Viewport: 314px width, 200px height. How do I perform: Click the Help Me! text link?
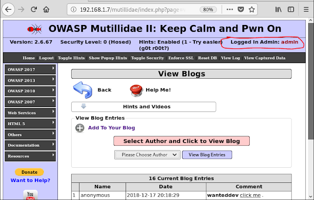tap(158, 90)
